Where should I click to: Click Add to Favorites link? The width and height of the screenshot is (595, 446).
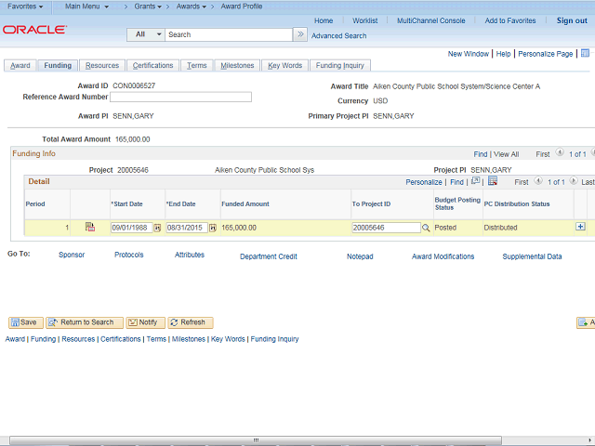point(510,20)
